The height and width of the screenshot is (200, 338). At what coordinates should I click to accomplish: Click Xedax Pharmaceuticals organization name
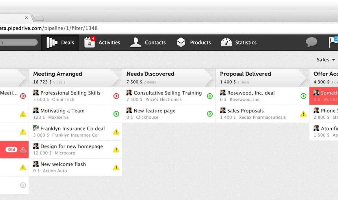(262, 117)
